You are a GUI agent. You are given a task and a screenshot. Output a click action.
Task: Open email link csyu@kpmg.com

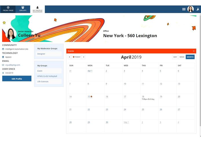tap(13, 65)
